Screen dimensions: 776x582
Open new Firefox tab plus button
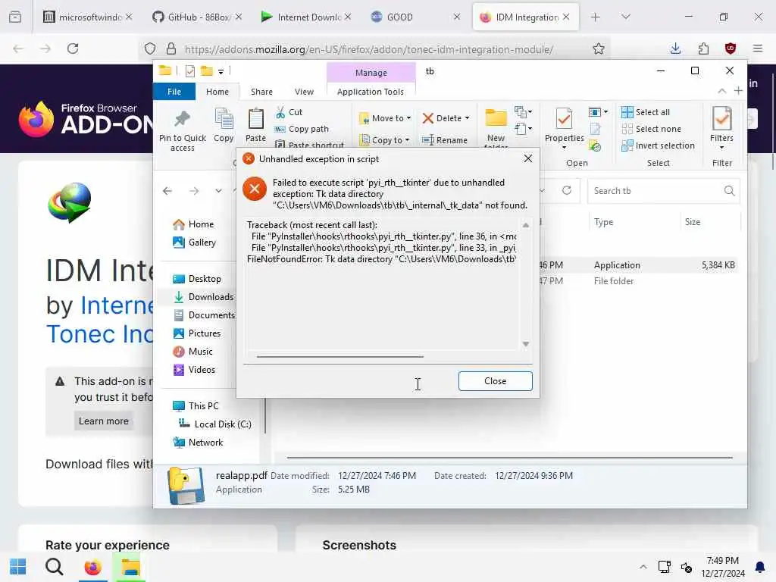tap(596, 17)
